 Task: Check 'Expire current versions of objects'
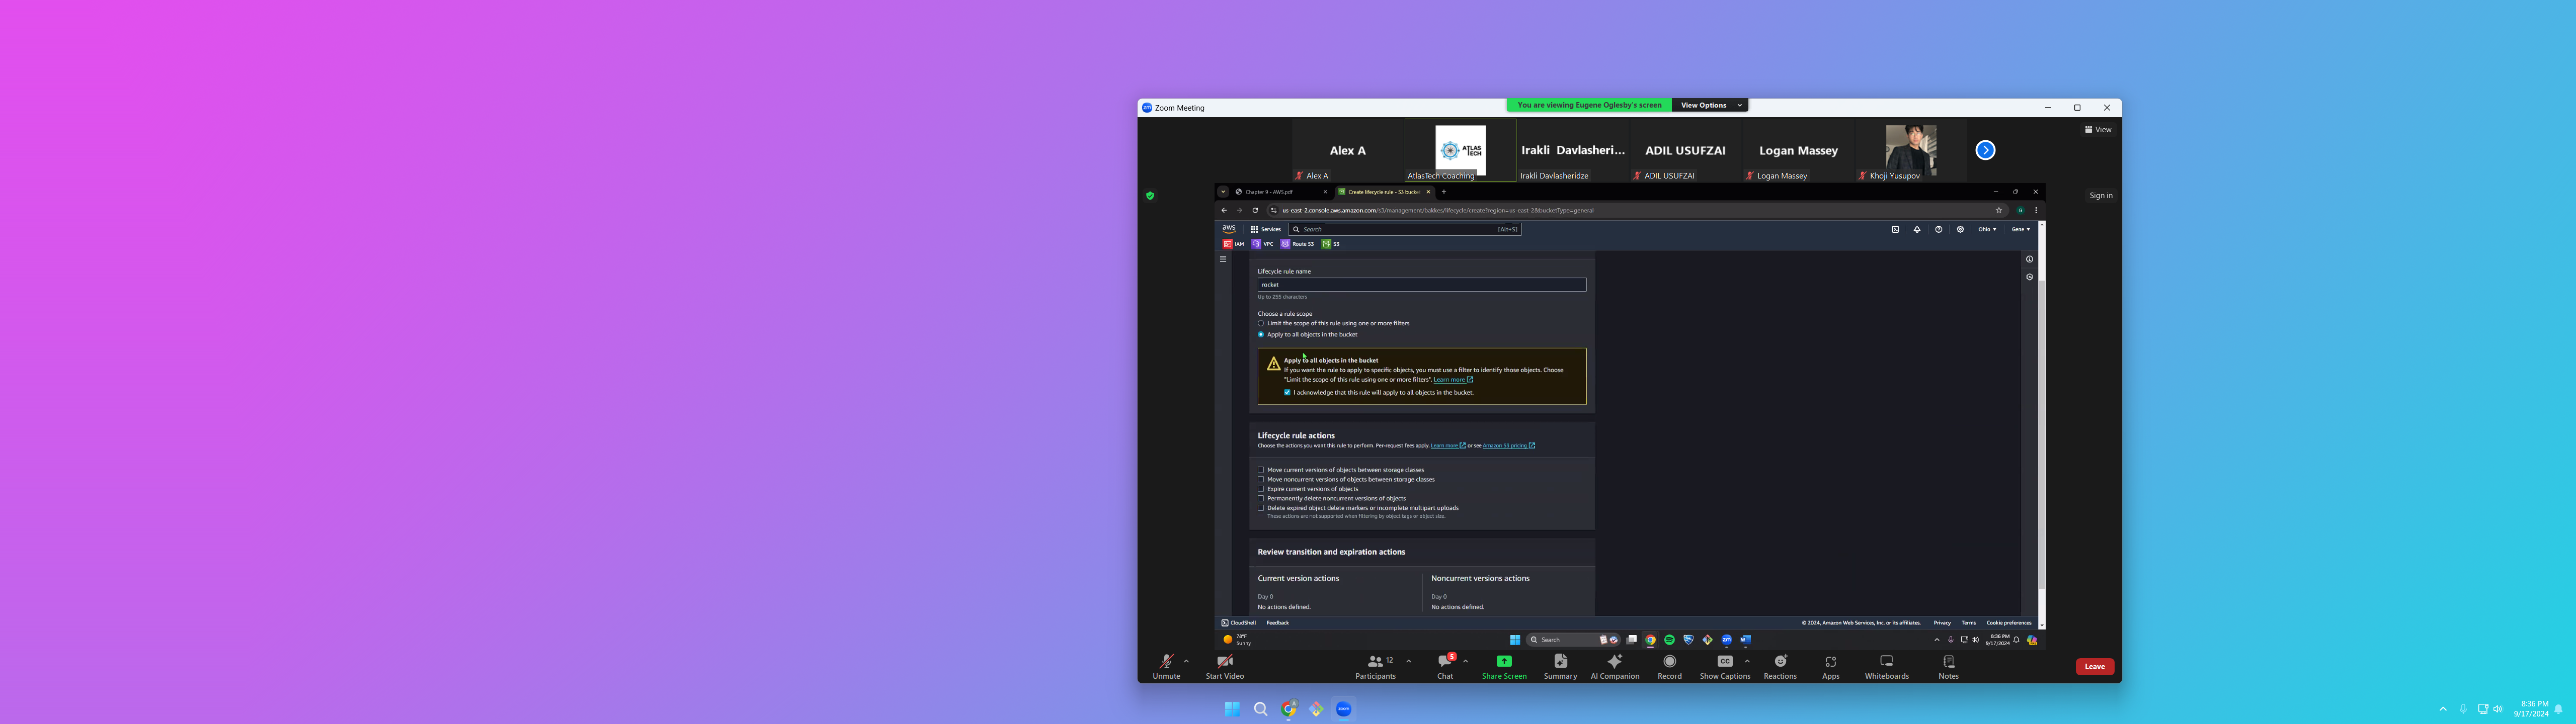pyautogui.click(x=1261, y=489)
